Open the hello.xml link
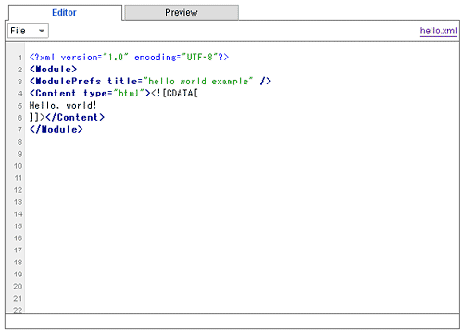 tap(438, 31)
